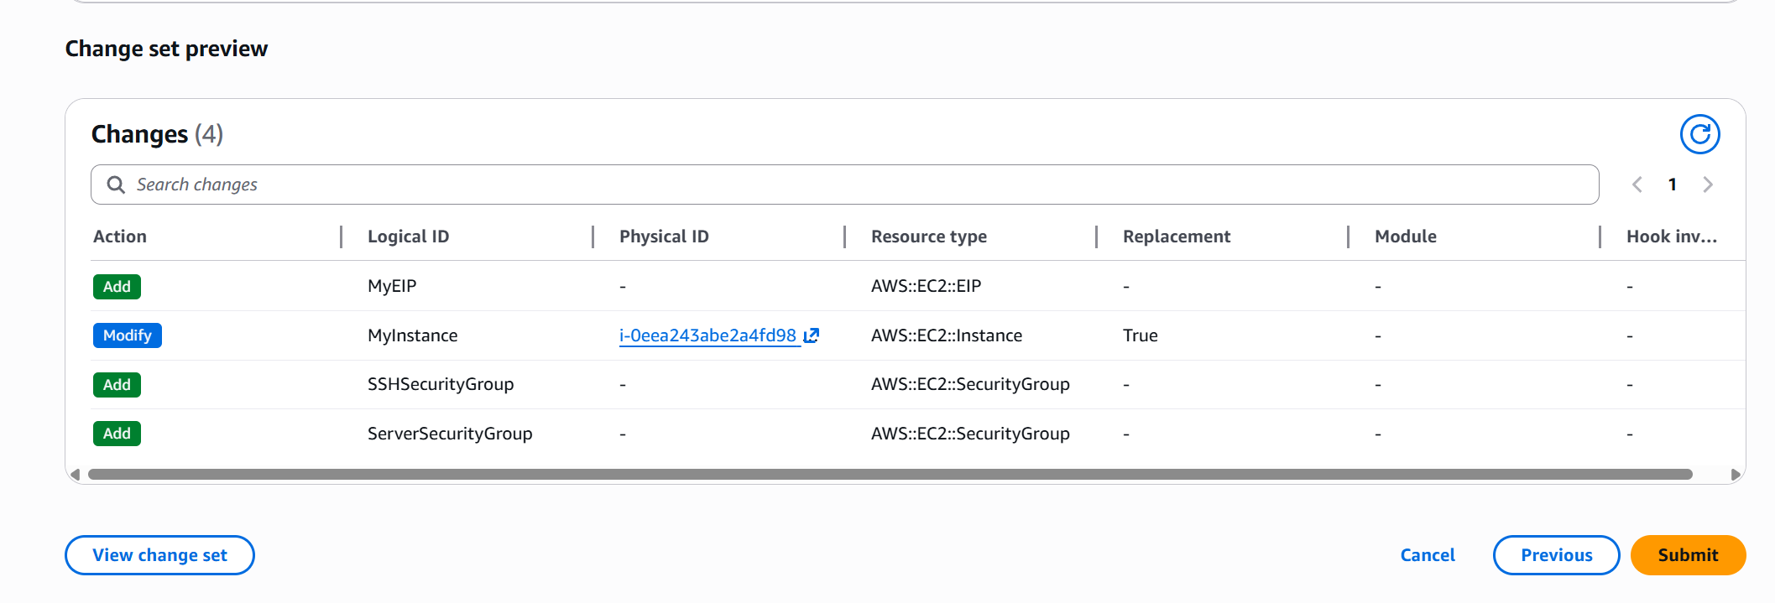Click left arrow of horizontal scrollbar

[x=75, y=475]
